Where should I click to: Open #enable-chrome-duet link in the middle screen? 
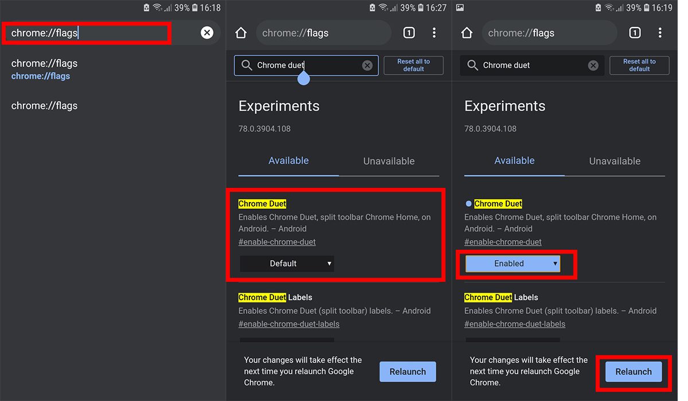[277, 242]
